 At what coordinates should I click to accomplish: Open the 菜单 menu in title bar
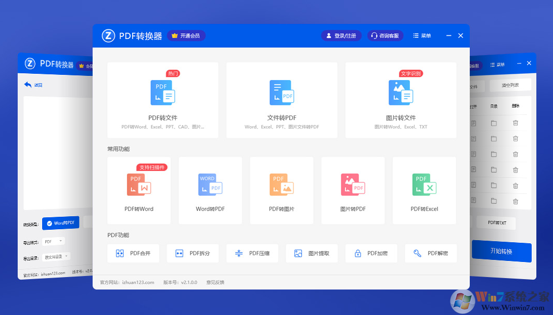(421, 35)
